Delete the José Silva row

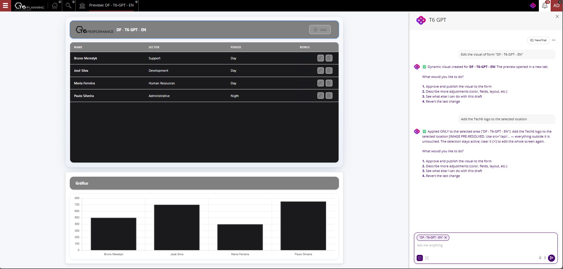click(329, 71)
